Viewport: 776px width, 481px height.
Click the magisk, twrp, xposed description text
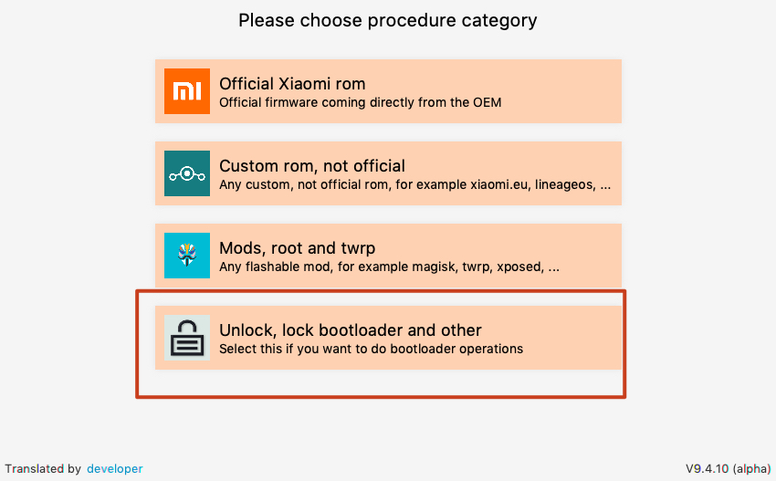pos(390,267)
